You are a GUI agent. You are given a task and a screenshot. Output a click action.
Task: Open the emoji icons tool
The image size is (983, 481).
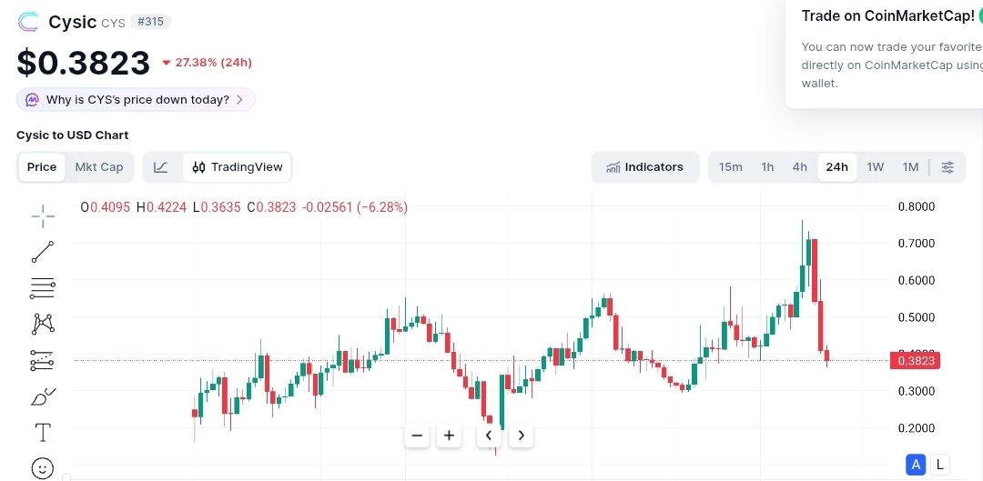tap(43, 467)
